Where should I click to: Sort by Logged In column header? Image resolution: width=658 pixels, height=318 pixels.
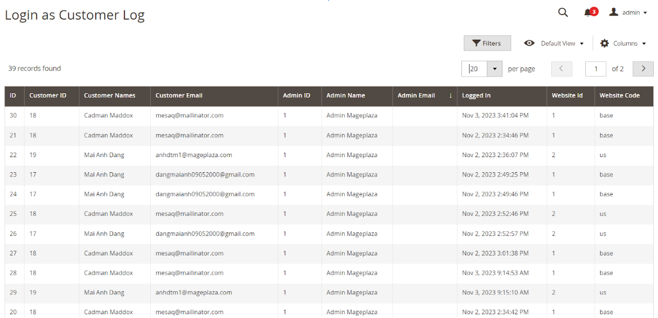coord(476,96)
